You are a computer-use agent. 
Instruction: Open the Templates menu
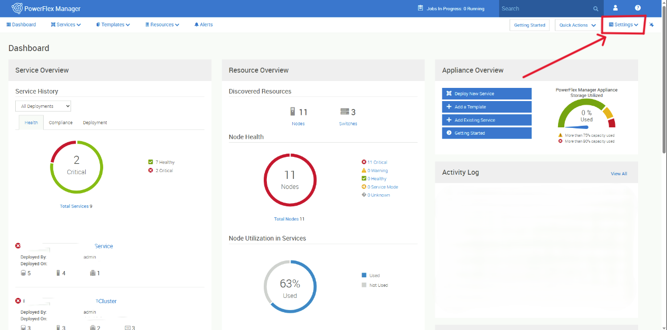113,25
